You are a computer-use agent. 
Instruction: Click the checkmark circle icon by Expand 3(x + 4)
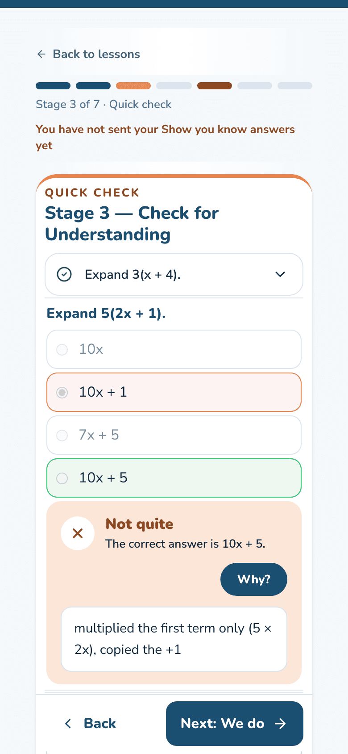(64, 274)
